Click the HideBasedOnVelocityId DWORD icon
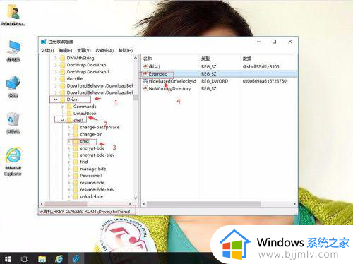 pos(145,81)
